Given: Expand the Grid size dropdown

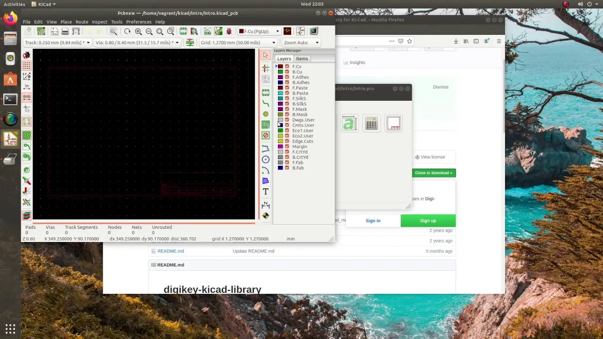Looking at the screenshot, I should point(236,42).
